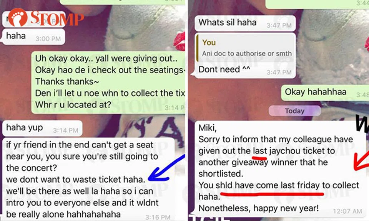Screen dimensions: 369x221
Task: Click the red lips sticker in left chat
Action: 181,42
